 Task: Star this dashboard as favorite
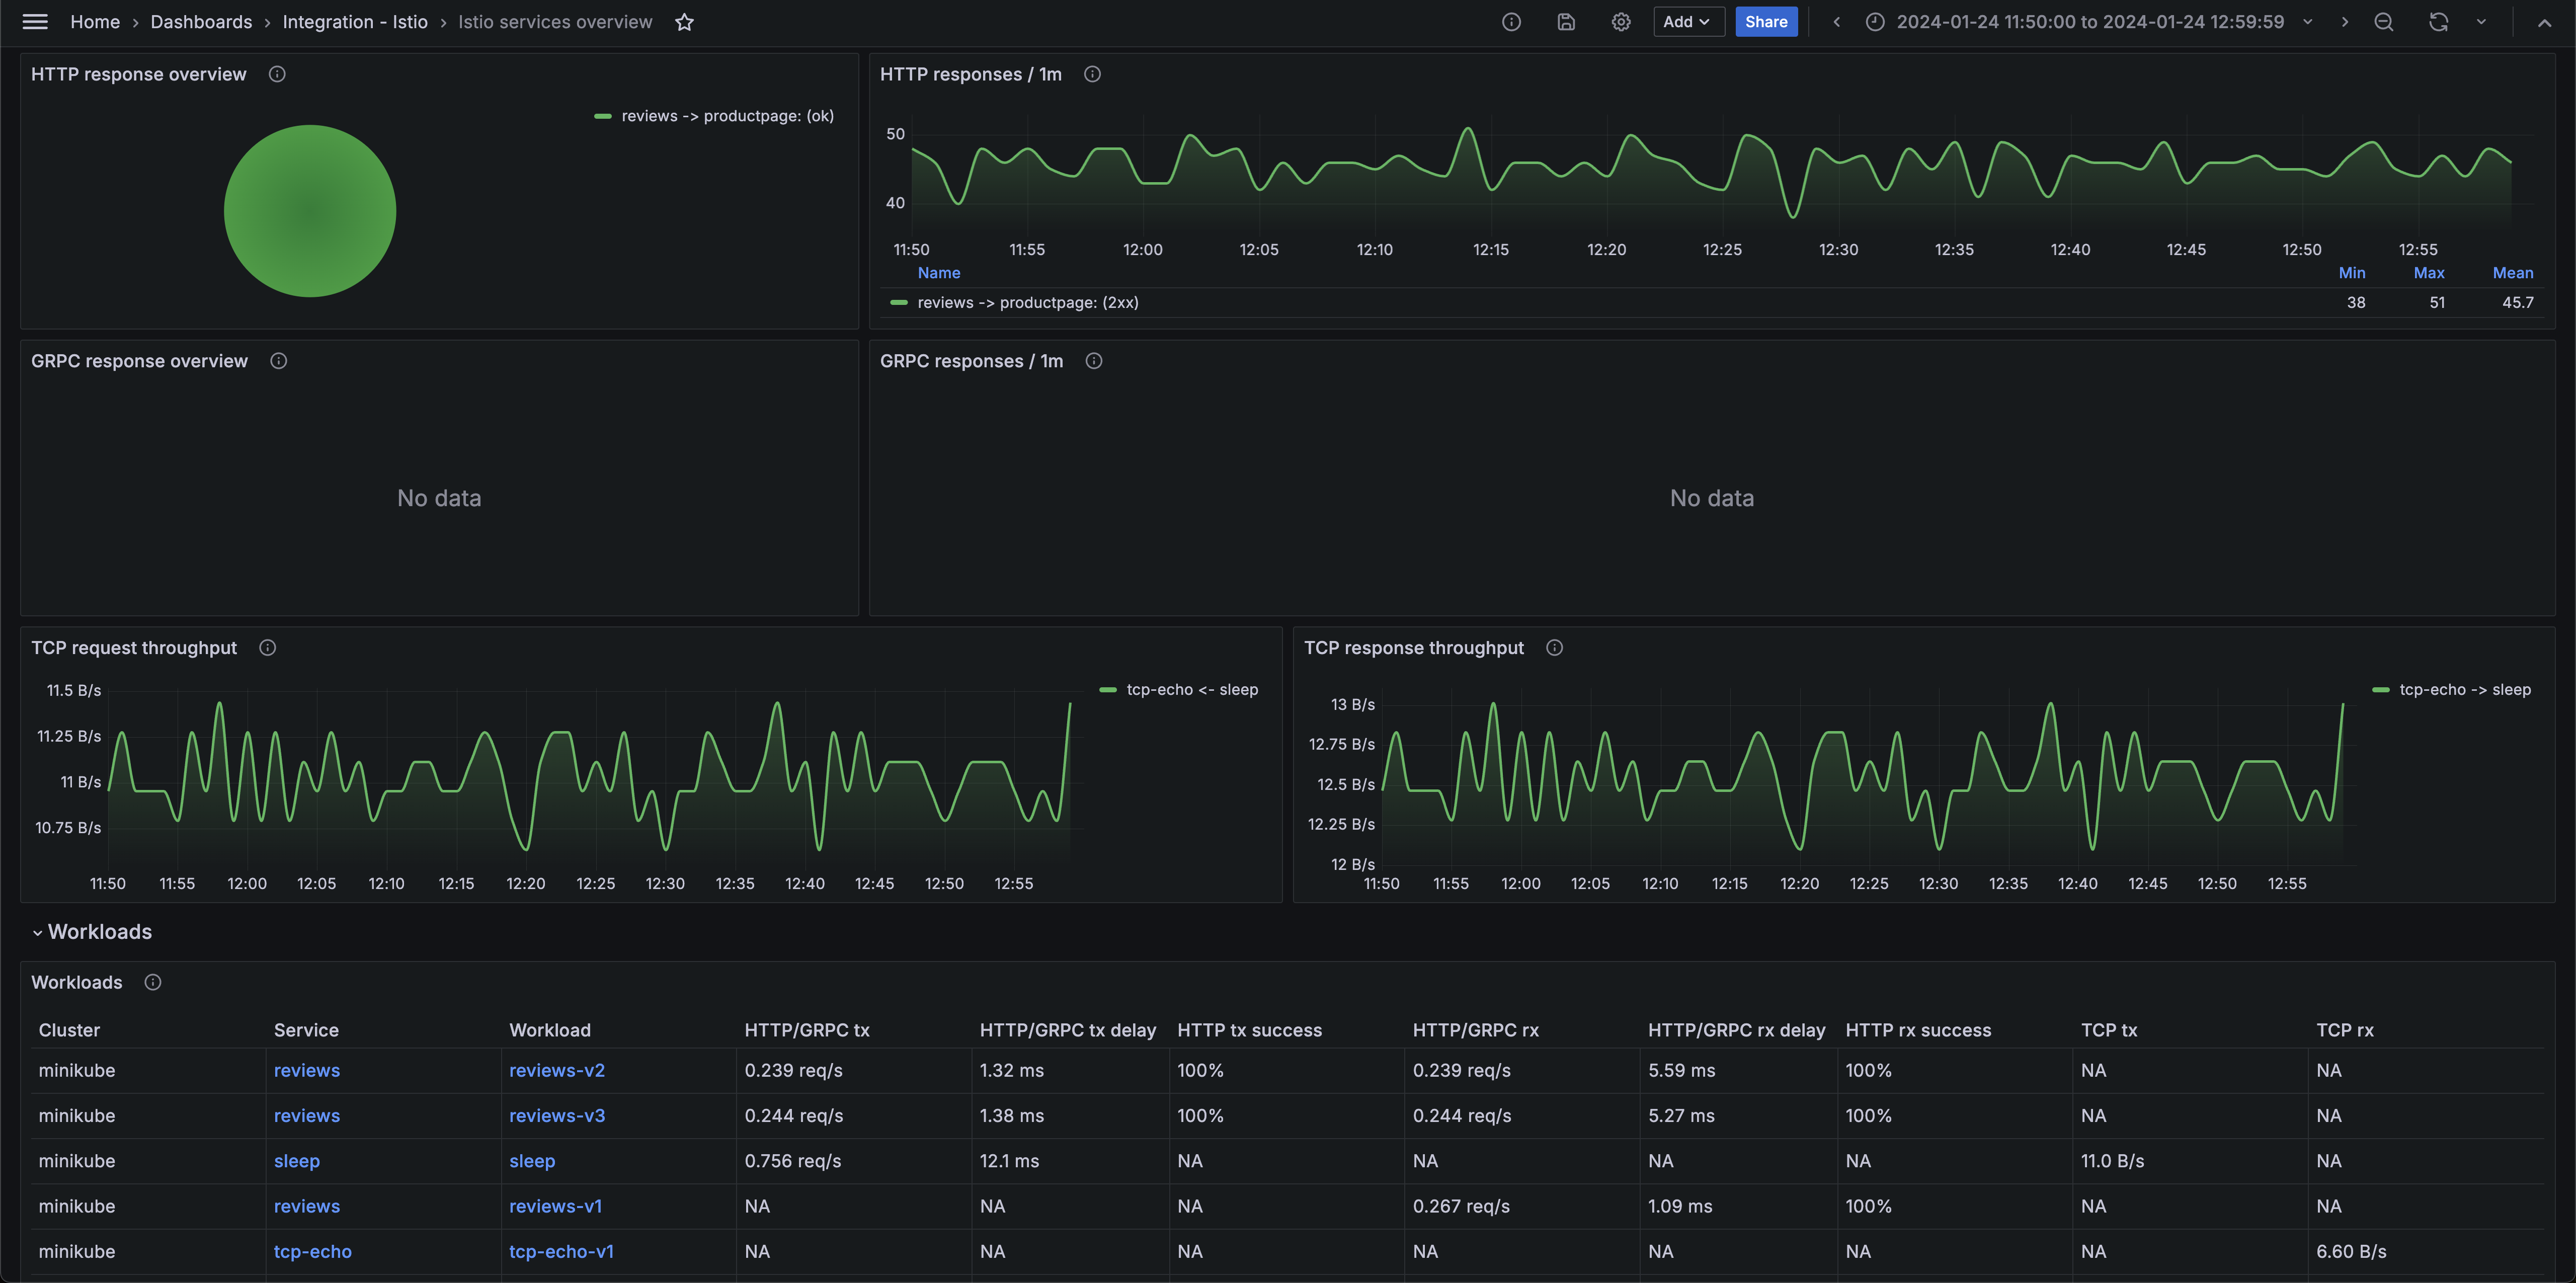(684, 22)
